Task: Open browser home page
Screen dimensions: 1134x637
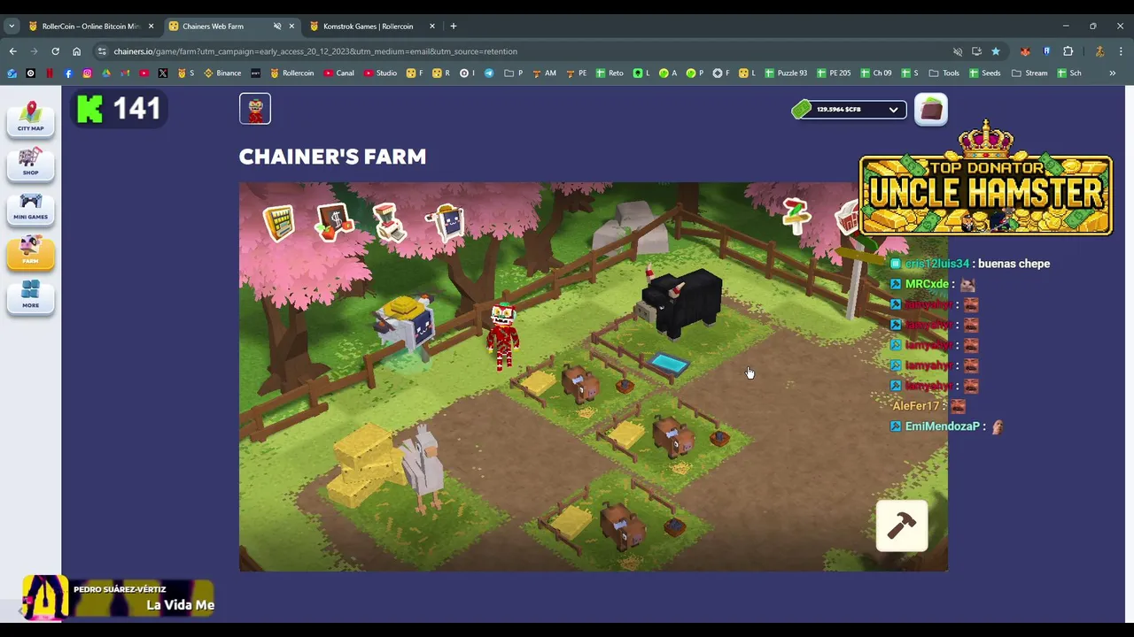Action: 76,51
